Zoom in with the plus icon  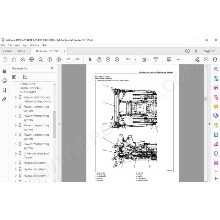(x=117, y=59)
